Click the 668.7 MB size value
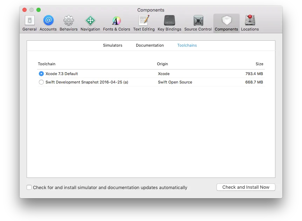The width and height of the screenshot is (302, 221). 254,82
